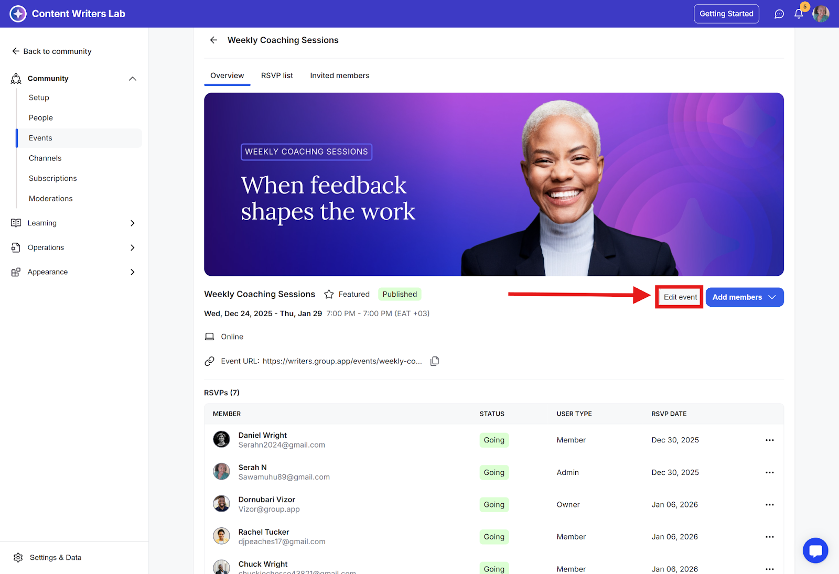839x574 pixels.
Task: Click the RSVP DATE column header
Action: 669,414
